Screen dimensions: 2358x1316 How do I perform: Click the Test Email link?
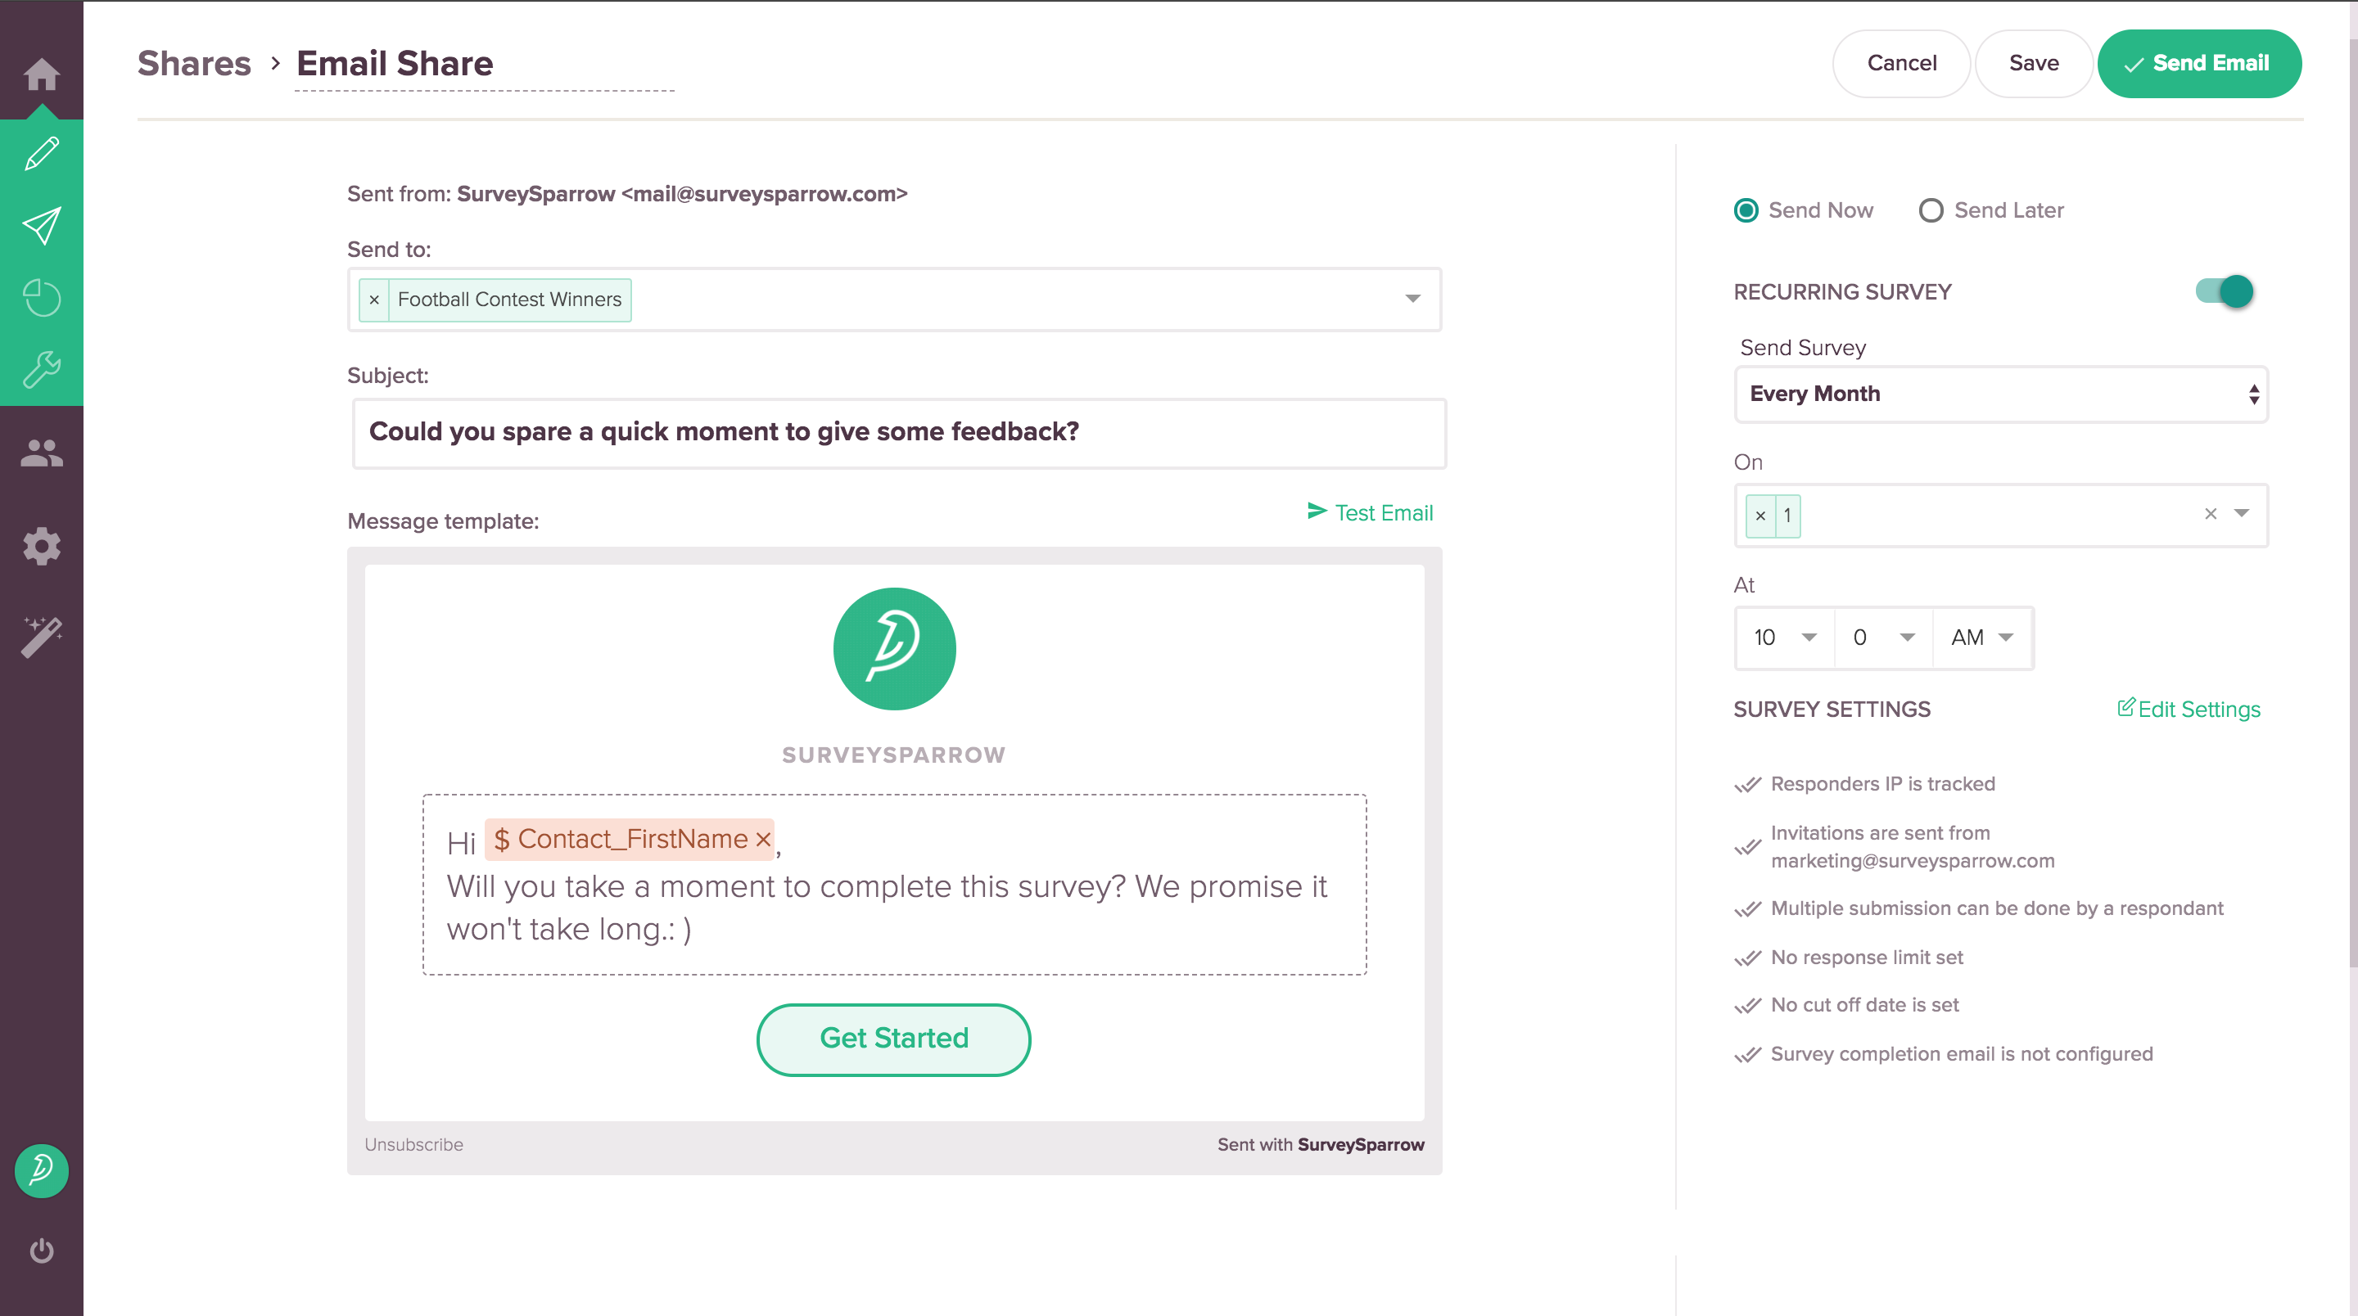[1370, 512]
